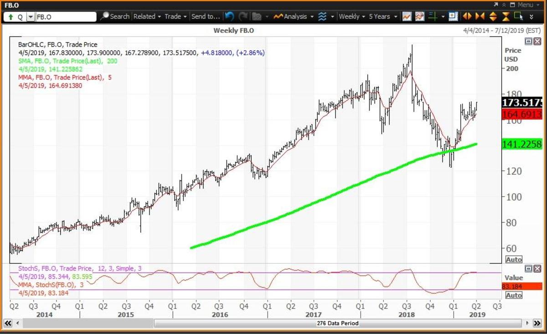Click the green 141.2258 SMA price tag
The image size is (547, 334).
click(x=522, y=144)
